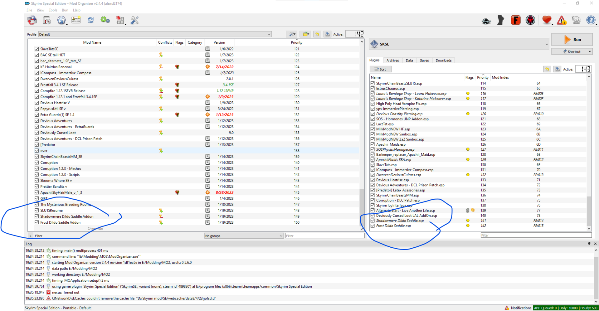Image resolution: width=599 pixels, height=311 pixels.
Task: Launch the Skyrim dragon logo gear icon
Action: click(530, 20)
